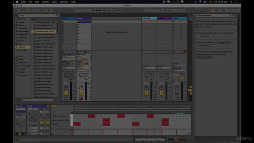Click the transport Stop button
Screen dimensions: 254x143
(x=97, y=10)
